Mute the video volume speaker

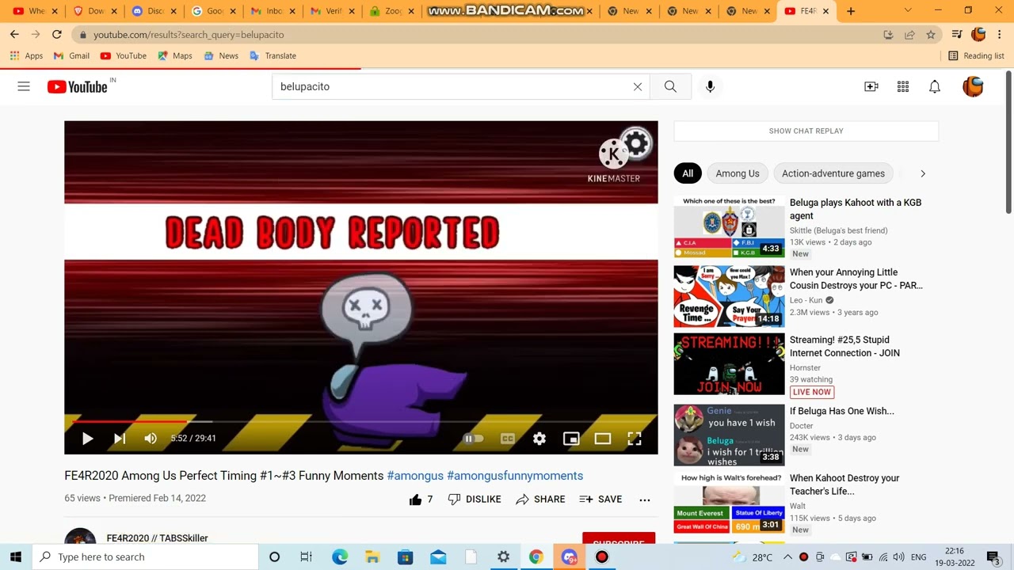click(x=151, y=438)
